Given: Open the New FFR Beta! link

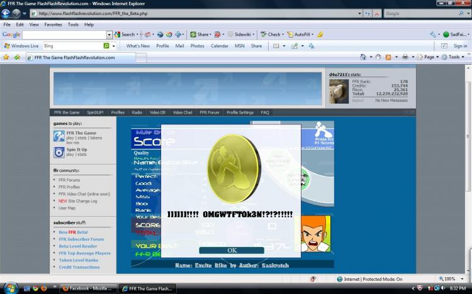Looking at the screenshot, I should (x=73, y=232).
